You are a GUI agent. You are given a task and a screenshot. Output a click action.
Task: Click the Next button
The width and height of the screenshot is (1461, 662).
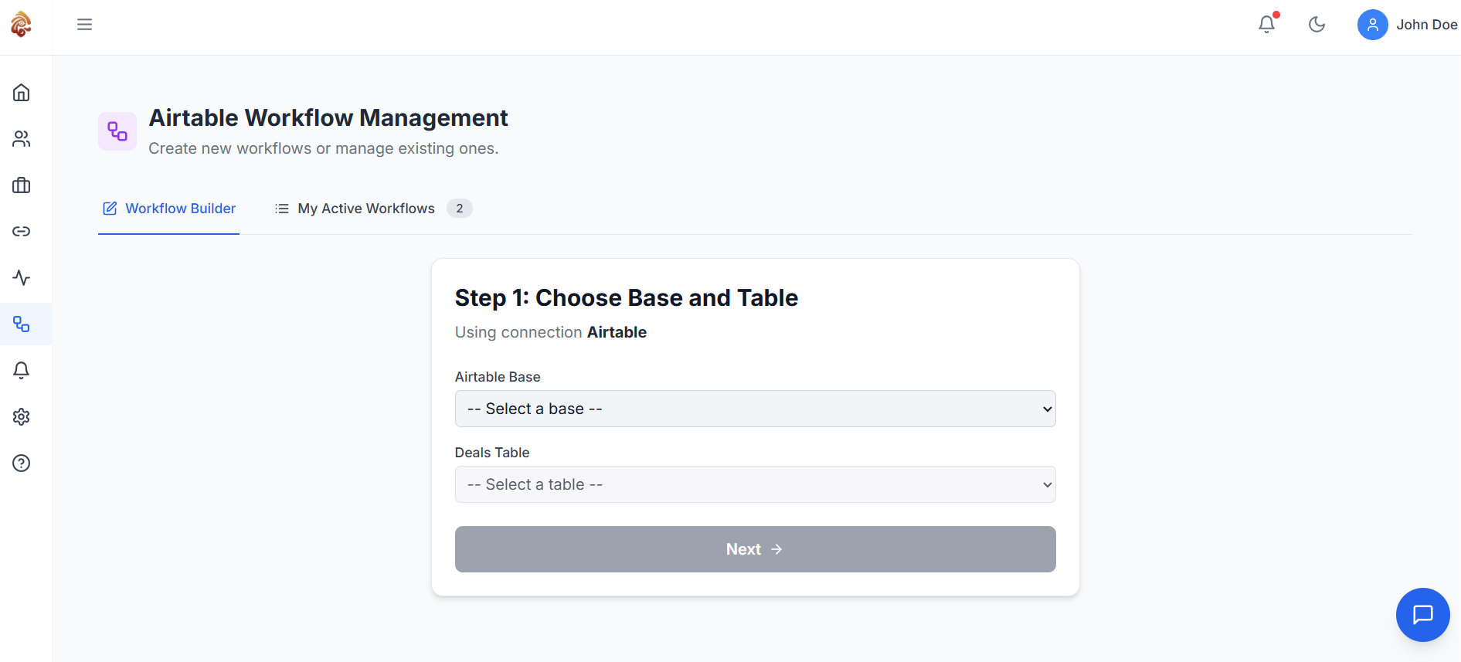click(x=755, y=549)
